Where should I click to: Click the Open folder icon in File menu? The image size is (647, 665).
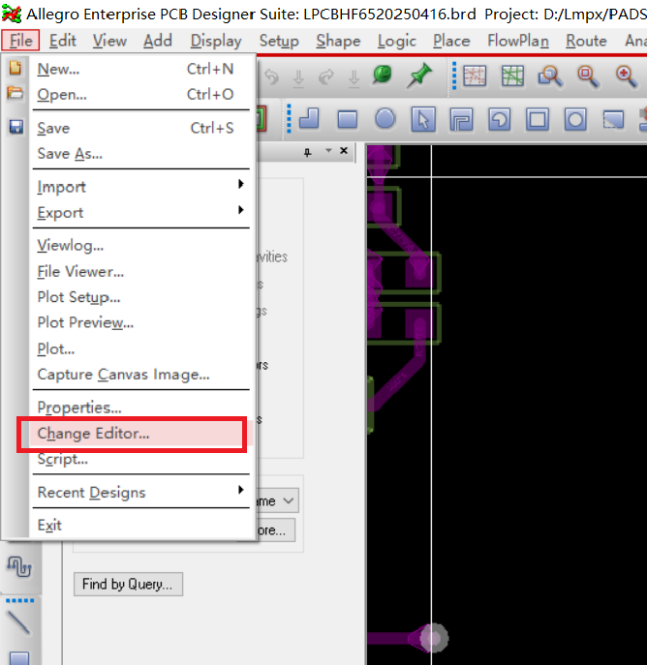tap(15, 93)
